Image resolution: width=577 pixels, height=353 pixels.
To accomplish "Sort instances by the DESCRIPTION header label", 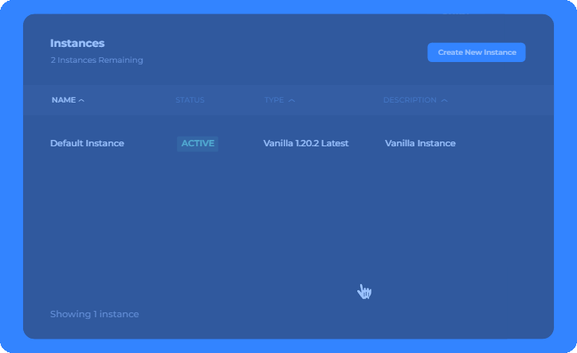I will [409, 100].
